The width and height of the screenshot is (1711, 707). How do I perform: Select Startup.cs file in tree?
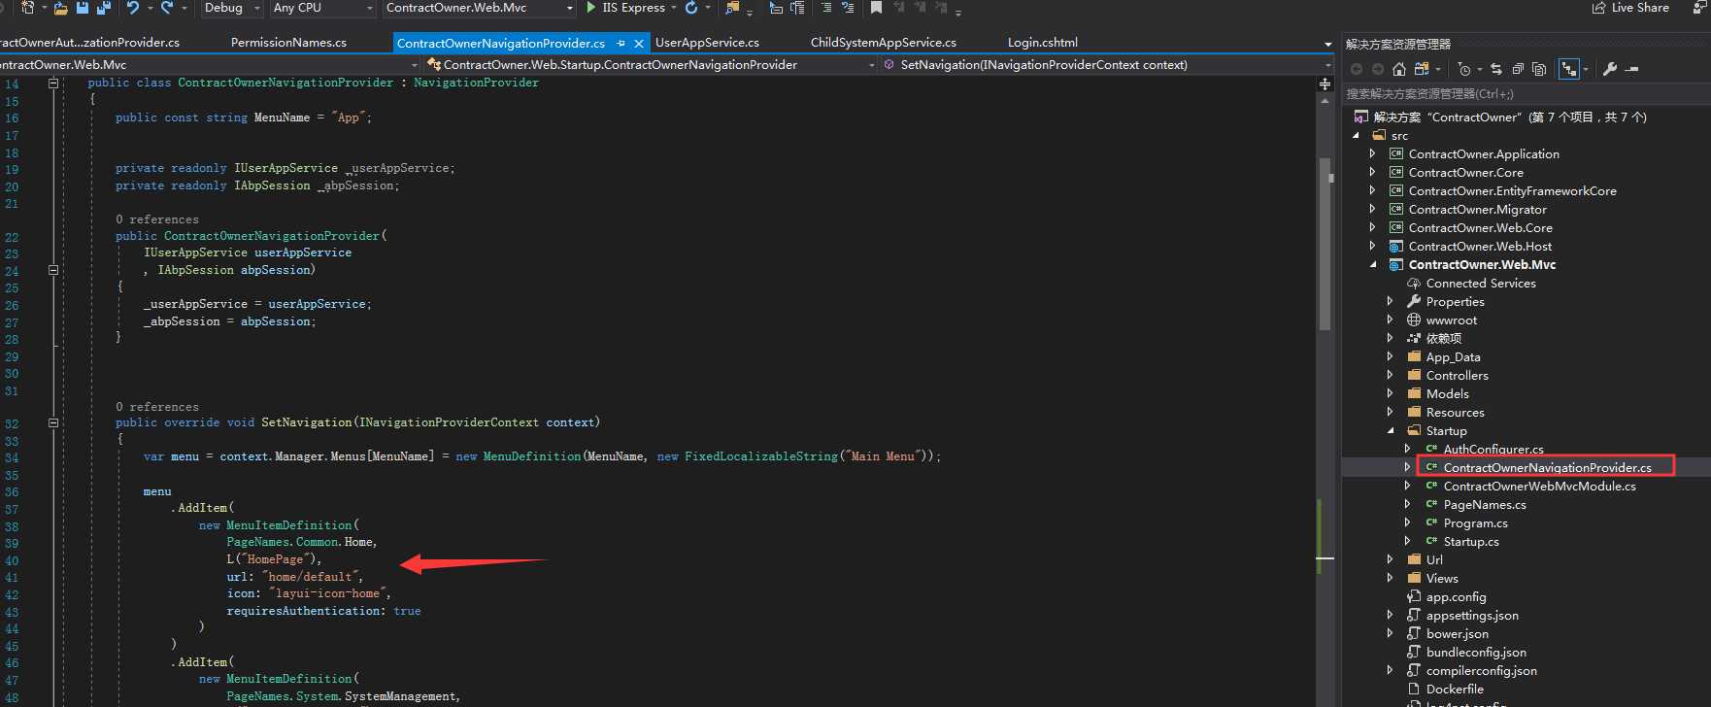pyautogui.click(x=1471, y=541)
